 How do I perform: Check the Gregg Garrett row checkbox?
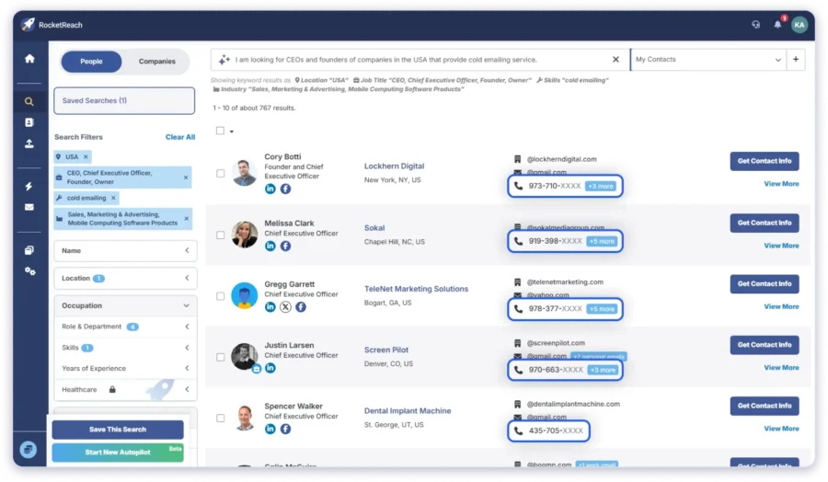pos(220,296)
